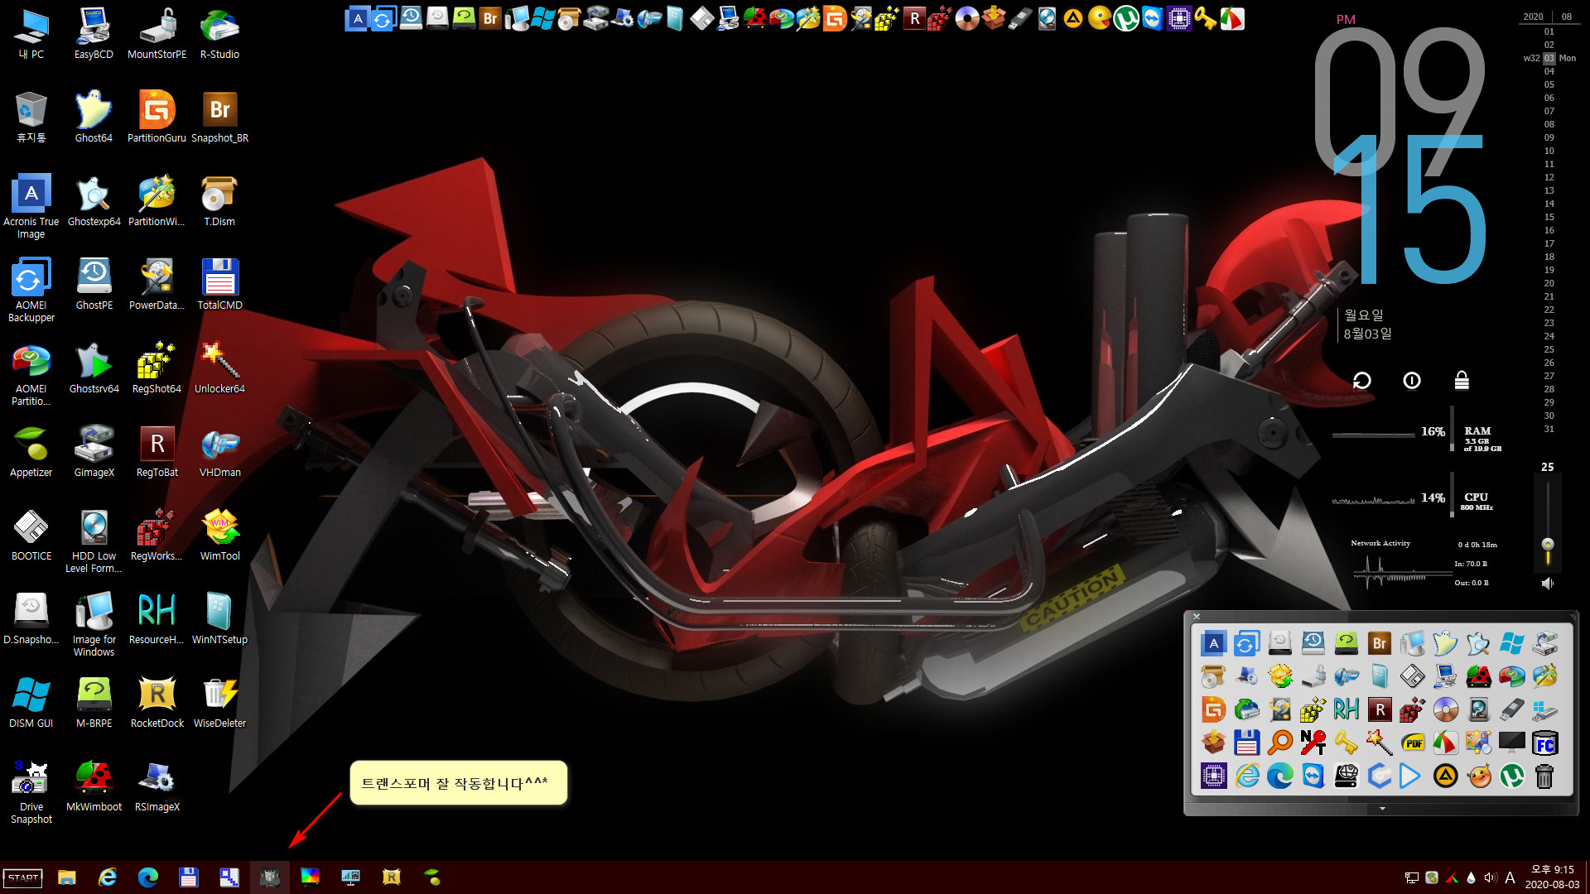This screenshot has height=894, width=1590.
Task: Launch Internet Explorer from taskbar
Action: tap(108, 877)
